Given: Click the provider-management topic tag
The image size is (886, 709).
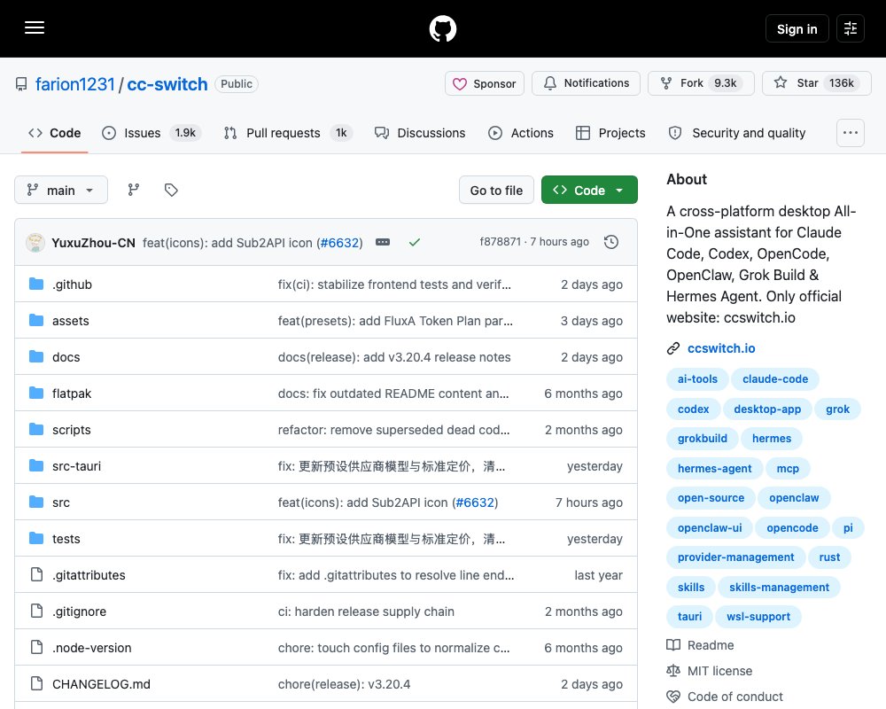Looking at the screenshot, I should [735, 557].
